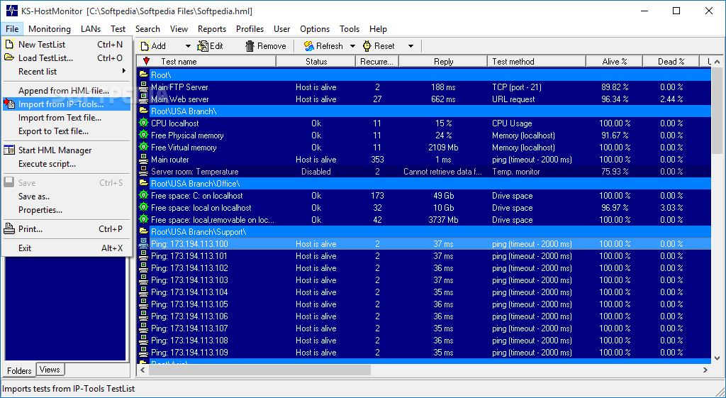Click the Start HML Manager icon
The width and height of the screenshot is (726, 398).
(x=9, y=150)
